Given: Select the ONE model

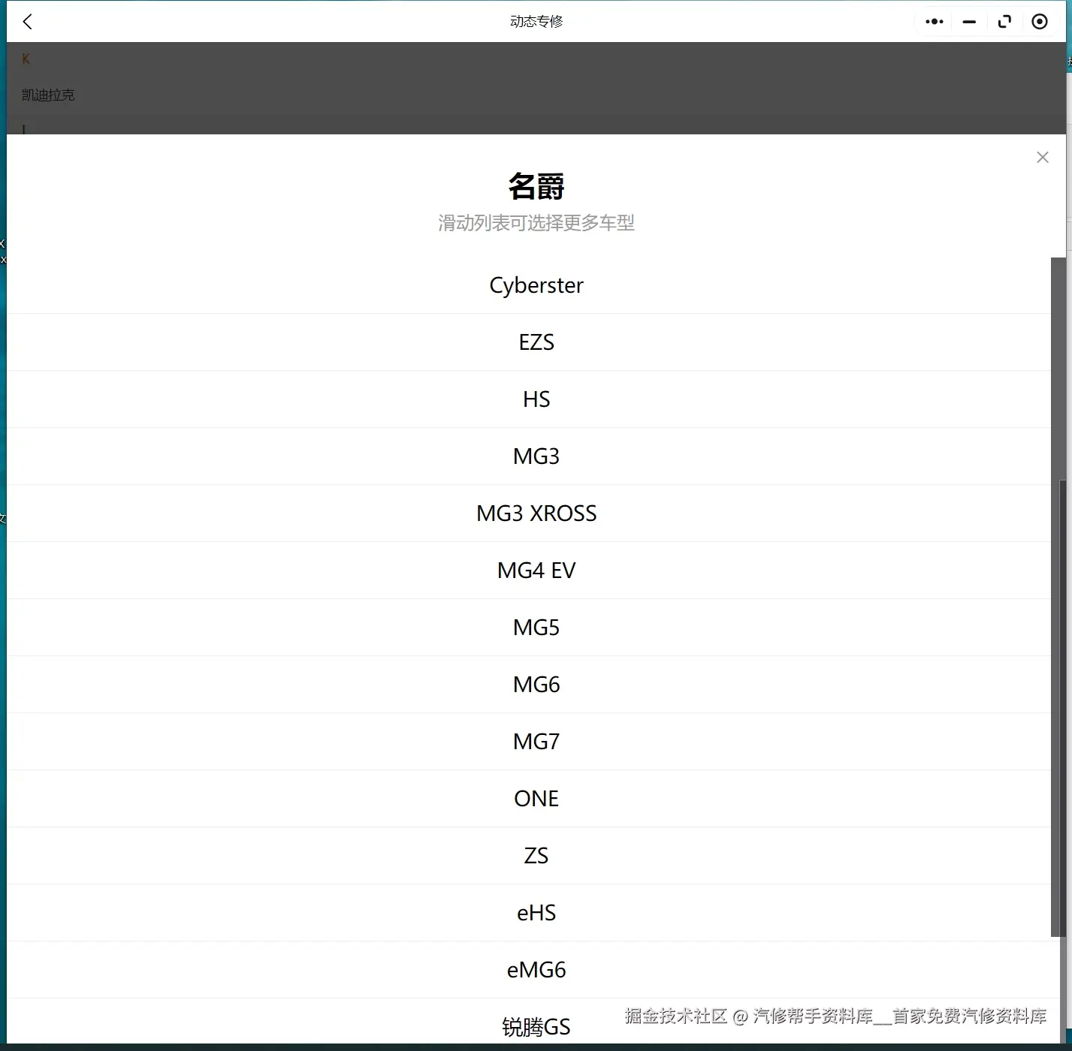Looking at the screenshot, I should pos(536,798).
